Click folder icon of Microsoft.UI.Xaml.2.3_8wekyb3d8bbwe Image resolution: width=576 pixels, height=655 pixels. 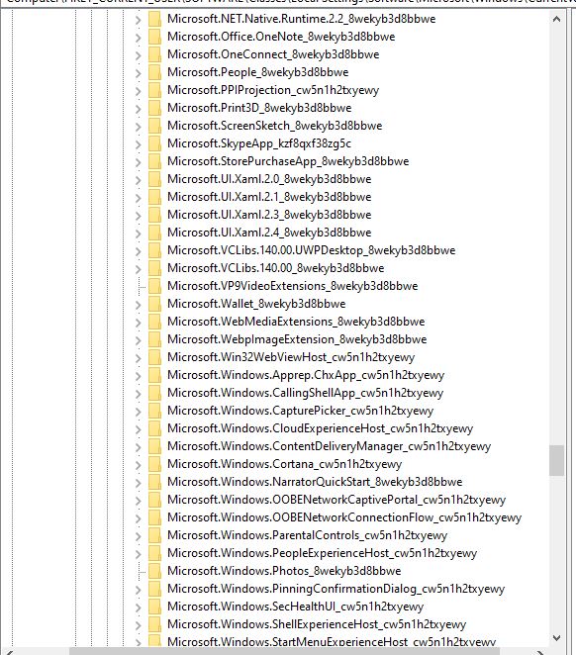coord(154,215)
